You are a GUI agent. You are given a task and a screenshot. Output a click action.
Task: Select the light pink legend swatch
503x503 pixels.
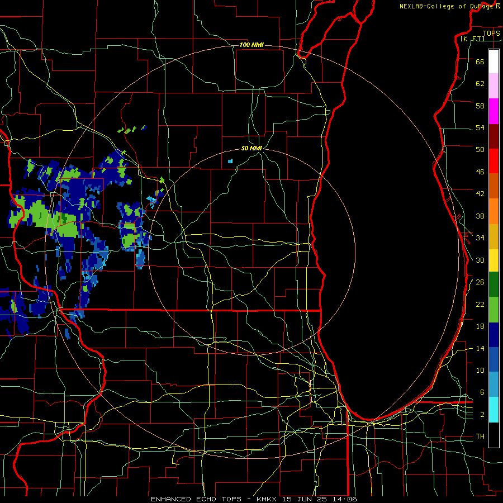(493, 86)
